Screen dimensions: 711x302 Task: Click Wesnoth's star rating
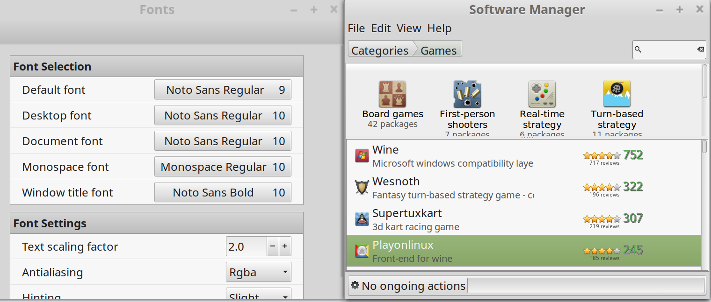(602, 187)
